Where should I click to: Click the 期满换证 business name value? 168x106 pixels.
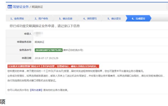tap(39, 42)
